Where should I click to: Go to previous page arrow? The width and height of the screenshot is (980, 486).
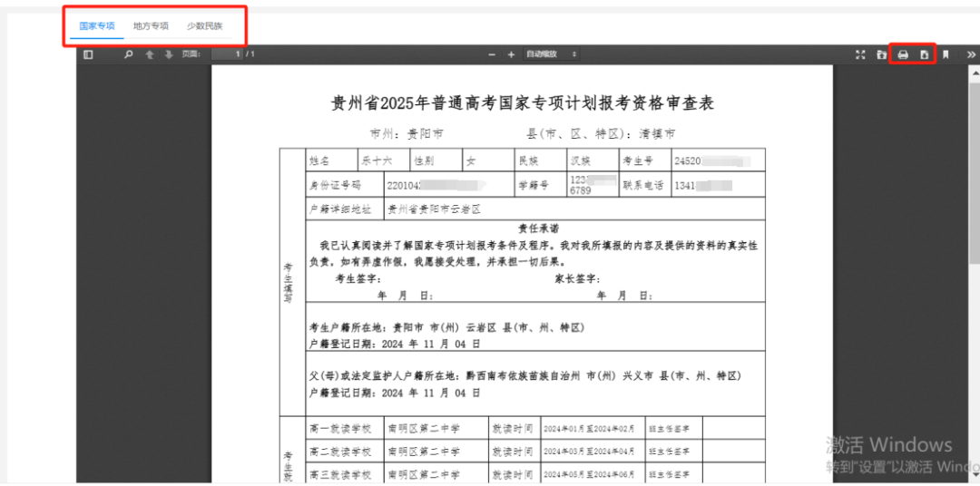(x=150, y=55)
